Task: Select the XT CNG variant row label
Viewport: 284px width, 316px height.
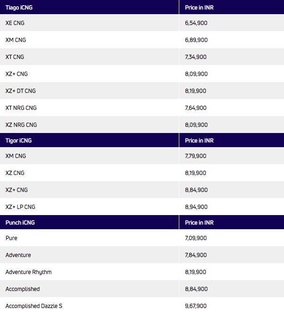Action: click(15, 57)
